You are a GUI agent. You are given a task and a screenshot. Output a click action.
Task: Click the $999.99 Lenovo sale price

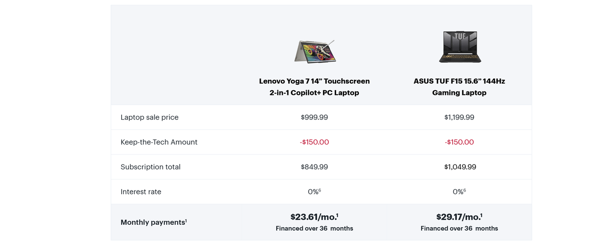[x=314, y=117]
